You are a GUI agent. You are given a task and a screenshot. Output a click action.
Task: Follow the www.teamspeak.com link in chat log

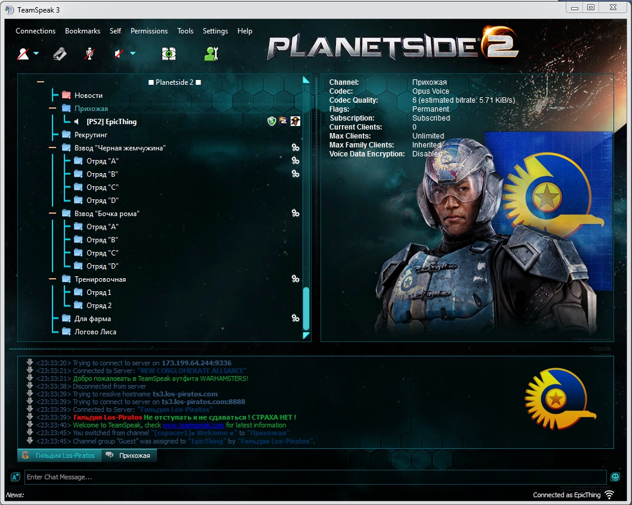[x=193, y=425]
